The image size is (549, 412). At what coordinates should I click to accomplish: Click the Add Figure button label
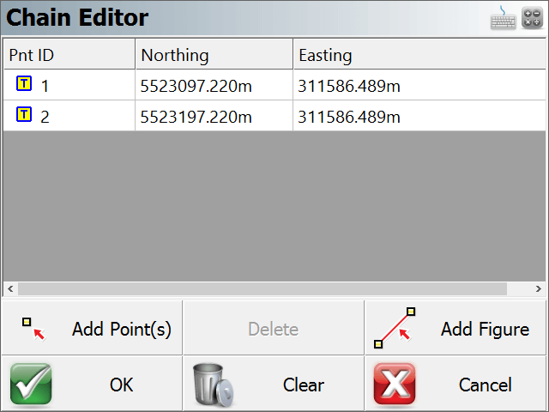pos(485,329)
